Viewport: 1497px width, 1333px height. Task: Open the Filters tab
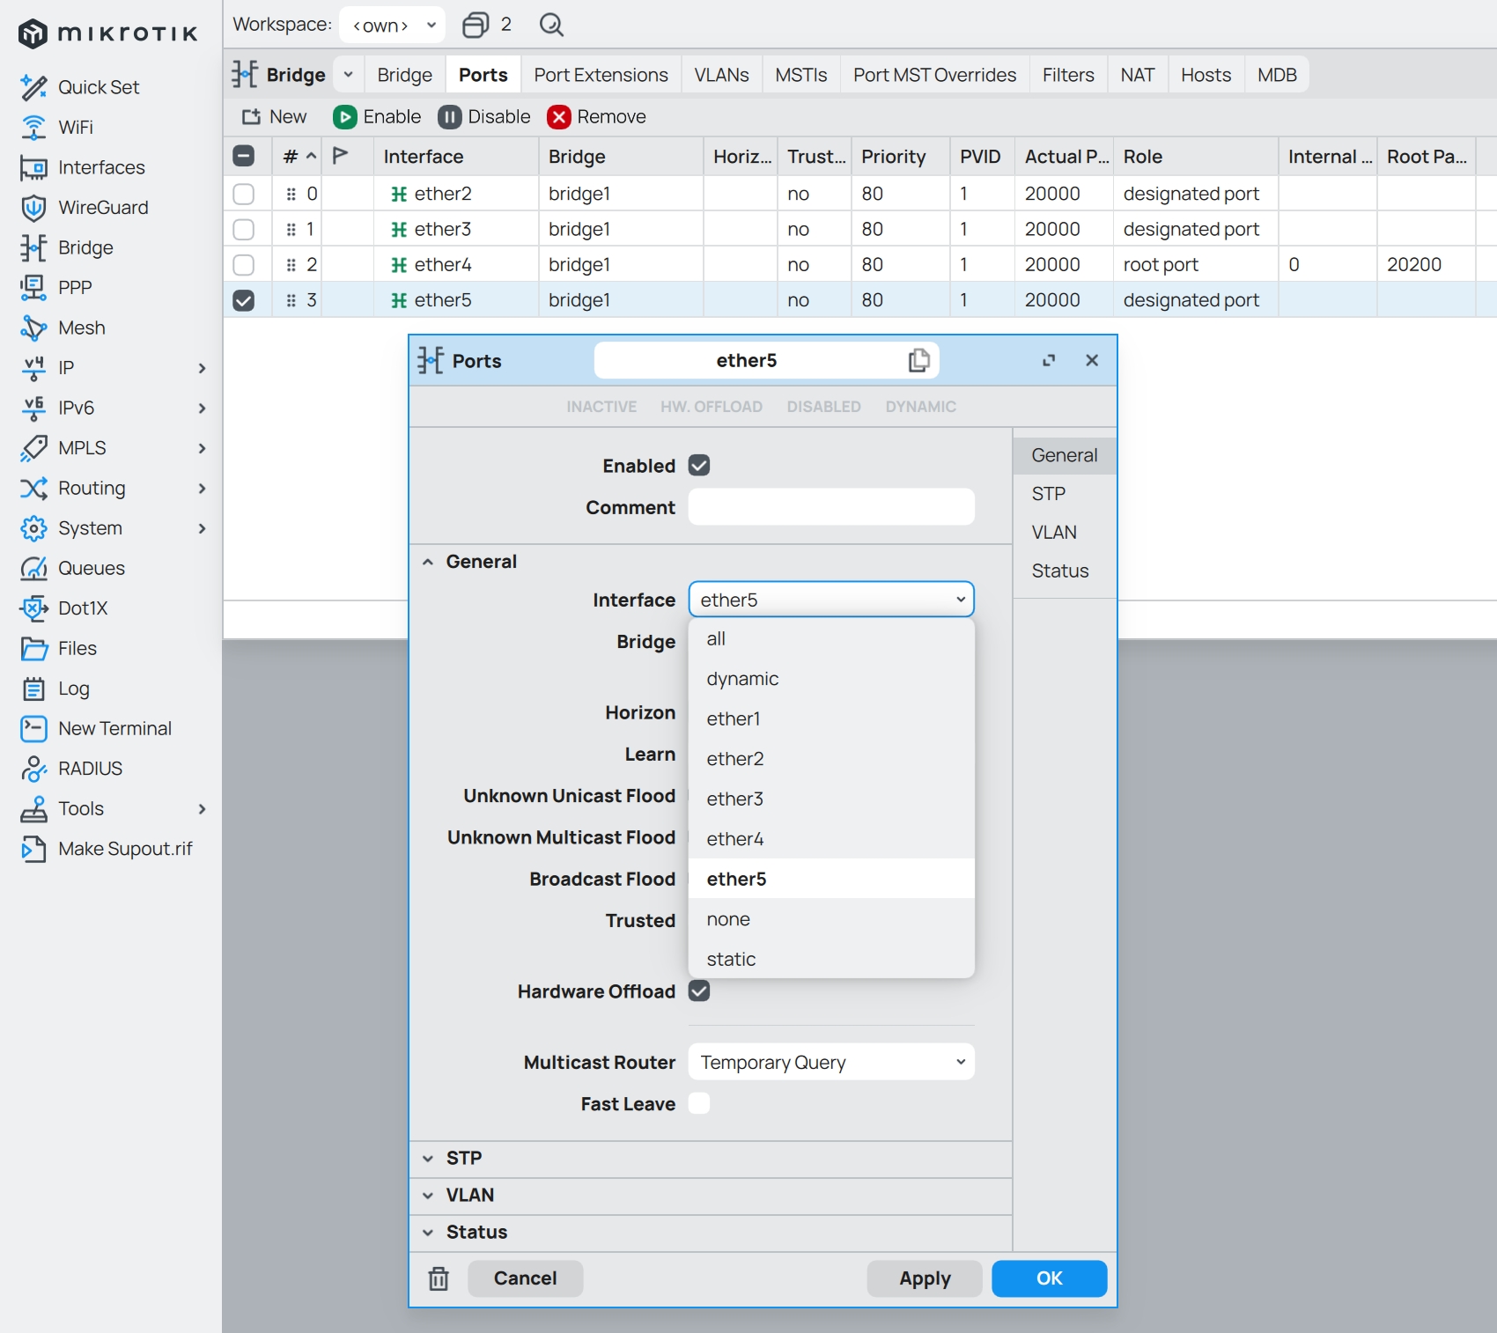[x=1068, y=75]
